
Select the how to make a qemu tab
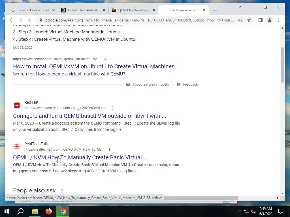click(x=183, y=10)
